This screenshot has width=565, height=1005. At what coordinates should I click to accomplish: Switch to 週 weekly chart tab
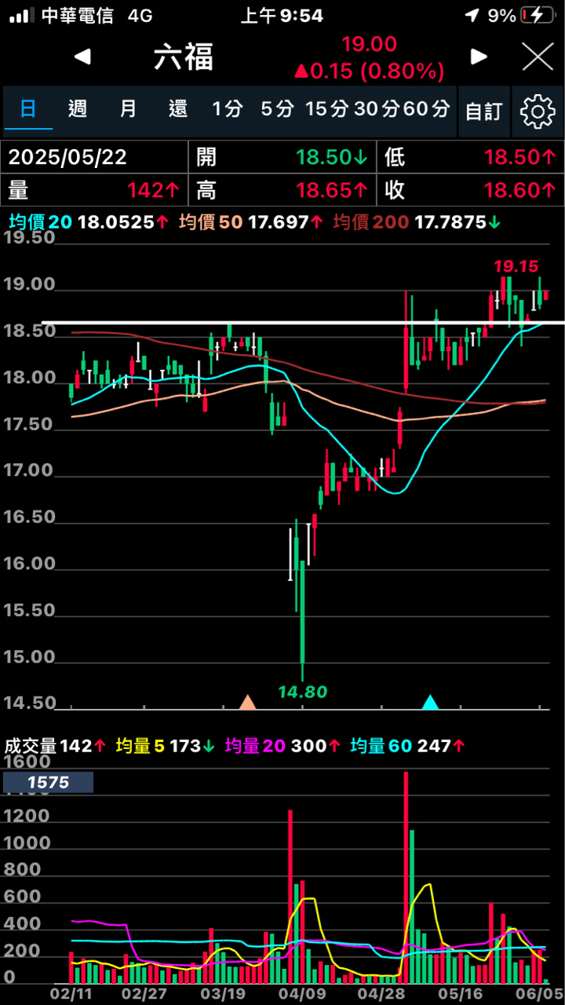pyautogui.click(x=77, y=109)
